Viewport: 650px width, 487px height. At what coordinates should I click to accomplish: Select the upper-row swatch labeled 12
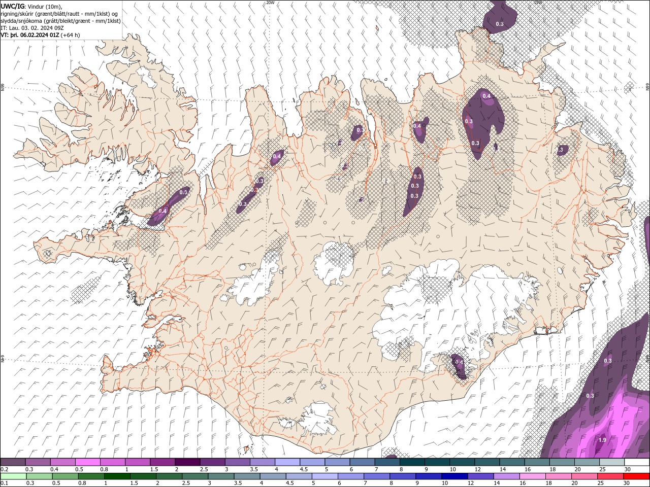tap(487, 462)
